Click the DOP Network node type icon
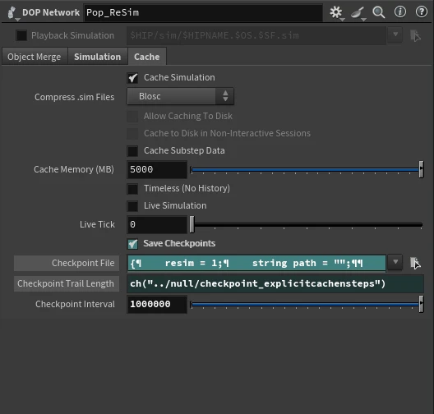This screenshot has height=414, width=434. (12, 12)
